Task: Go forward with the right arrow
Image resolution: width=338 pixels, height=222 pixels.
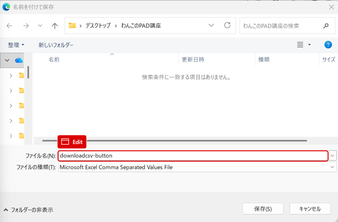Action: pos(26,26)
